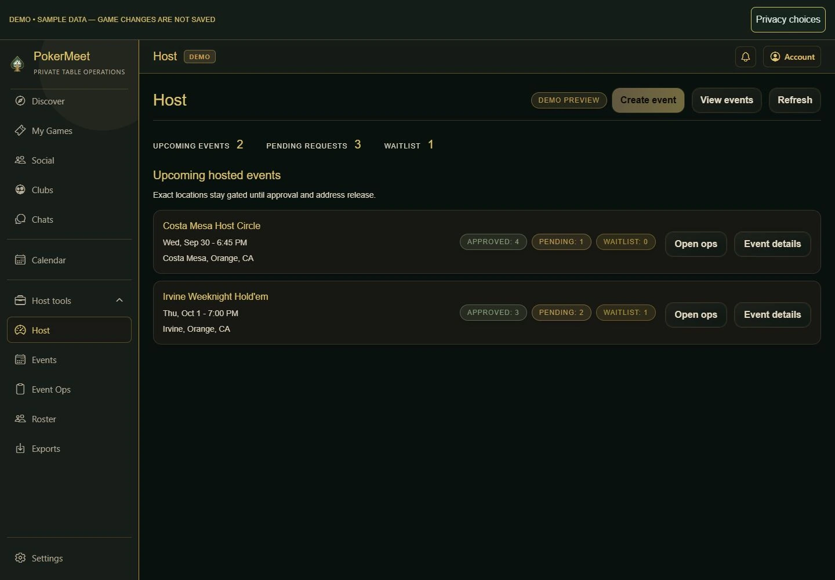The image size is (835, 580).
Task: Click the Event Ops clipboard icon
Action: click(20, 389)
